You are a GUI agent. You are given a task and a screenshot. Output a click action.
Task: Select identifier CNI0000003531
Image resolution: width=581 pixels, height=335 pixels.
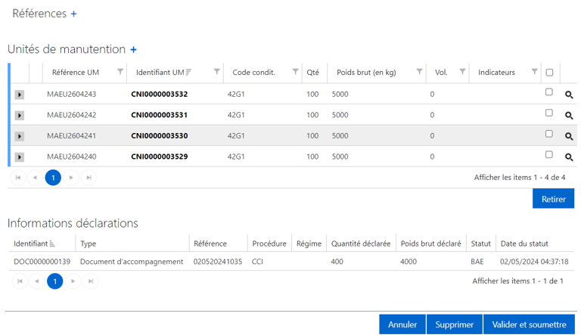pyautogui.click(x=160, y=115)
